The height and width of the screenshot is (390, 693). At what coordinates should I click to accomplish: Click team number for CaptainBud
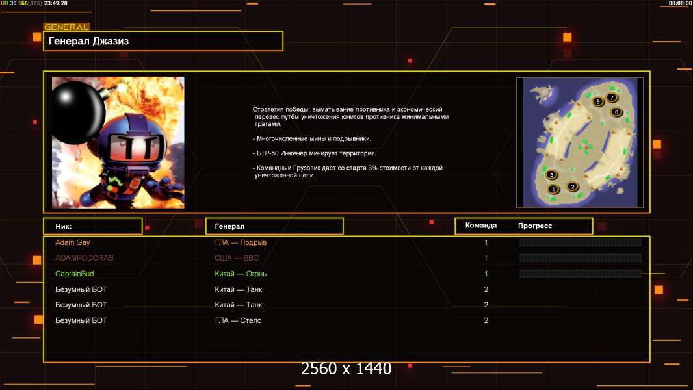(486, 274)
